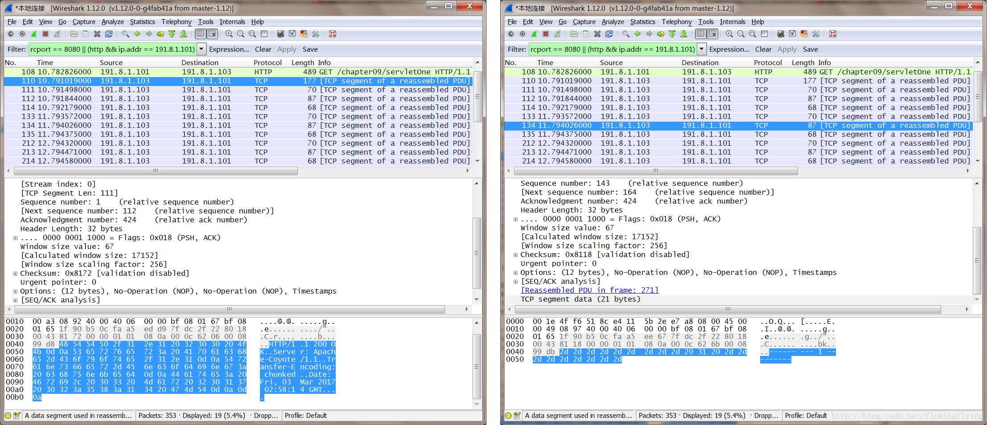Expand the Flags 0x018 node in right window

[x=515, y=219]
